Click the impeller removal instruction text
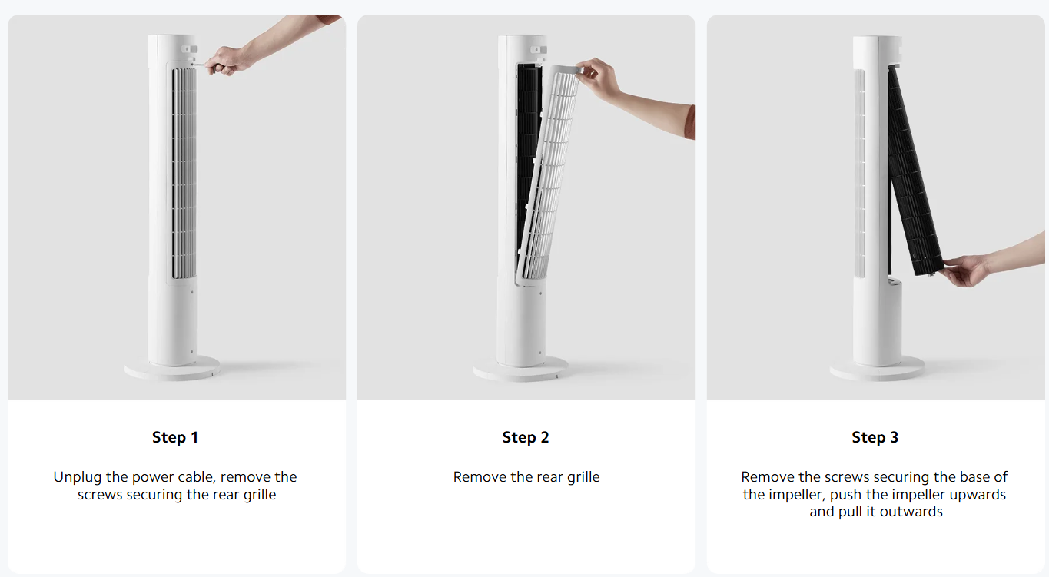The height and width of the screenshot is (577, 1049). [875, 494]
